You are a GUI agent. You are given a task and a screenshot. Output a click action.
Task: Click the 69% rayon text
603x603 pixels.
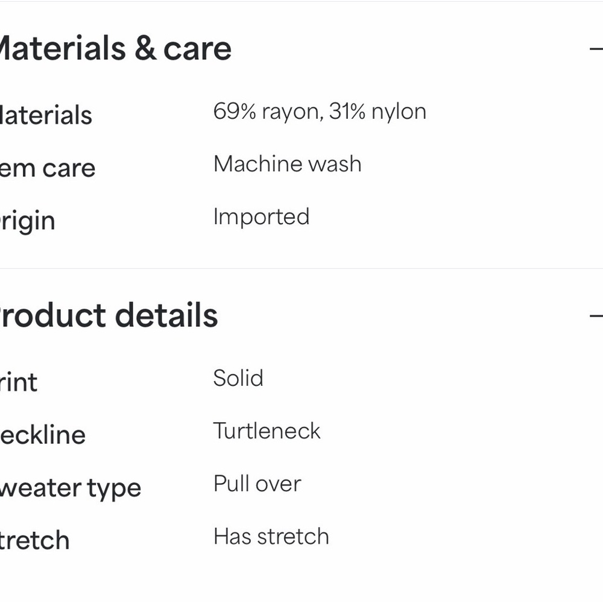pos(265,112)
